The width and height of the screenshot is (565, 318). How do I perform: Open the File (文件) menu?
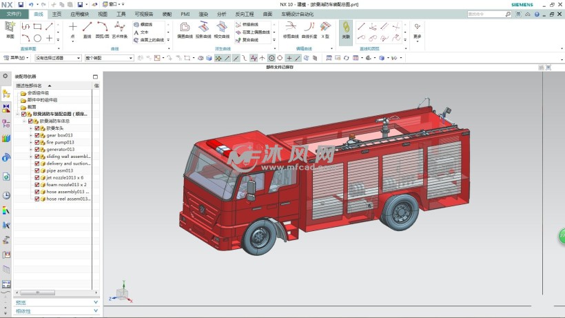tap(14, 14)
